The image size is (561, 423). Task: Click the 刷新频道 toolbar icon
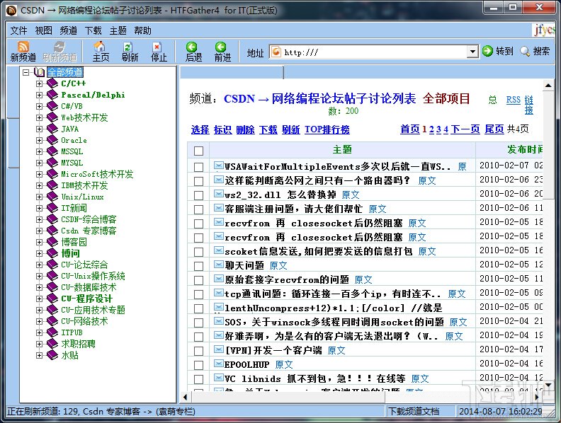(59, 47)
